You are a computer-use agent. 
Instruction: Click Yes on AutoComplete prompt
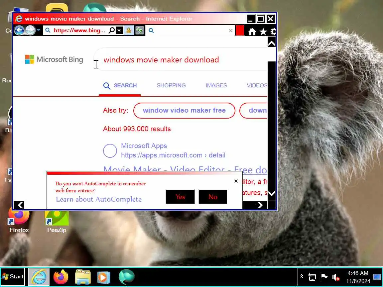[x=180, y=197]
